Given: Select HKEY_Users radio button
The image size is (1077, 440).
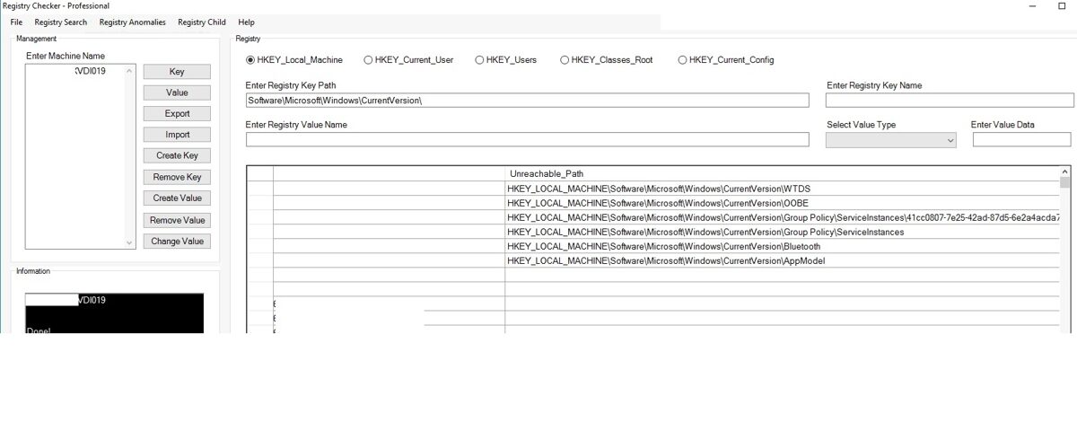Looking at the screenshot, I should point(505,60).
